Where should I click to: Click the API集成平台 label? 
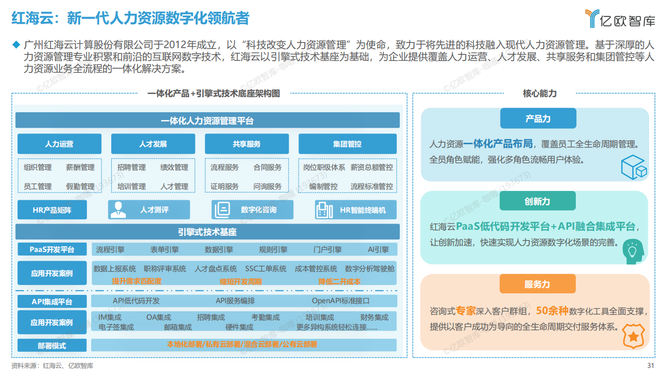(52, 302)
